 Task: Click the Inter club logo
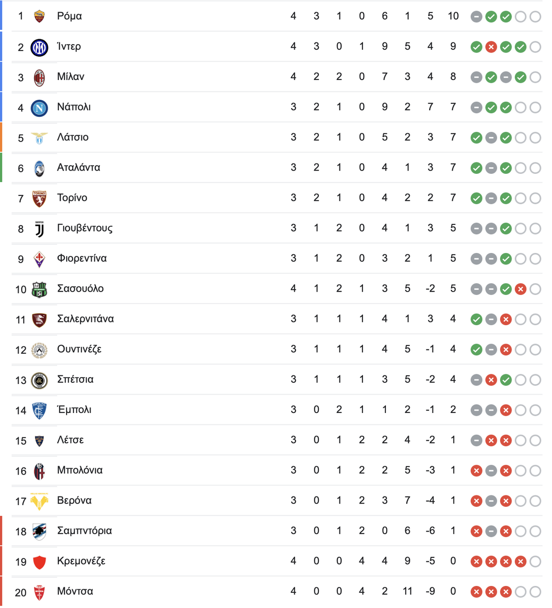(x=40, y=47)
